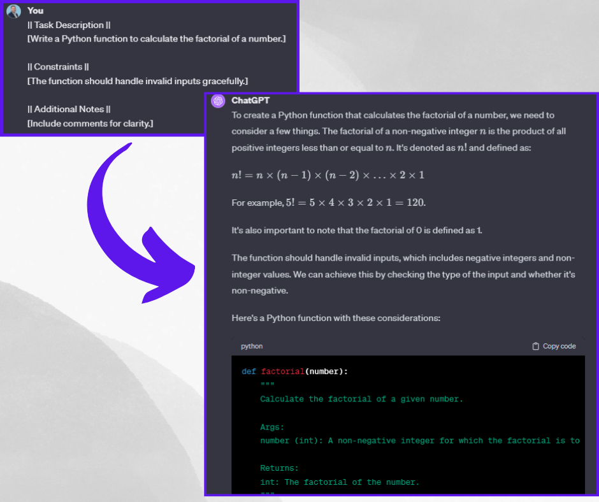Image resolution: width=599 pixels, height=502 pixels.
Task: Click the factorial function name in code
Action: 283,371
